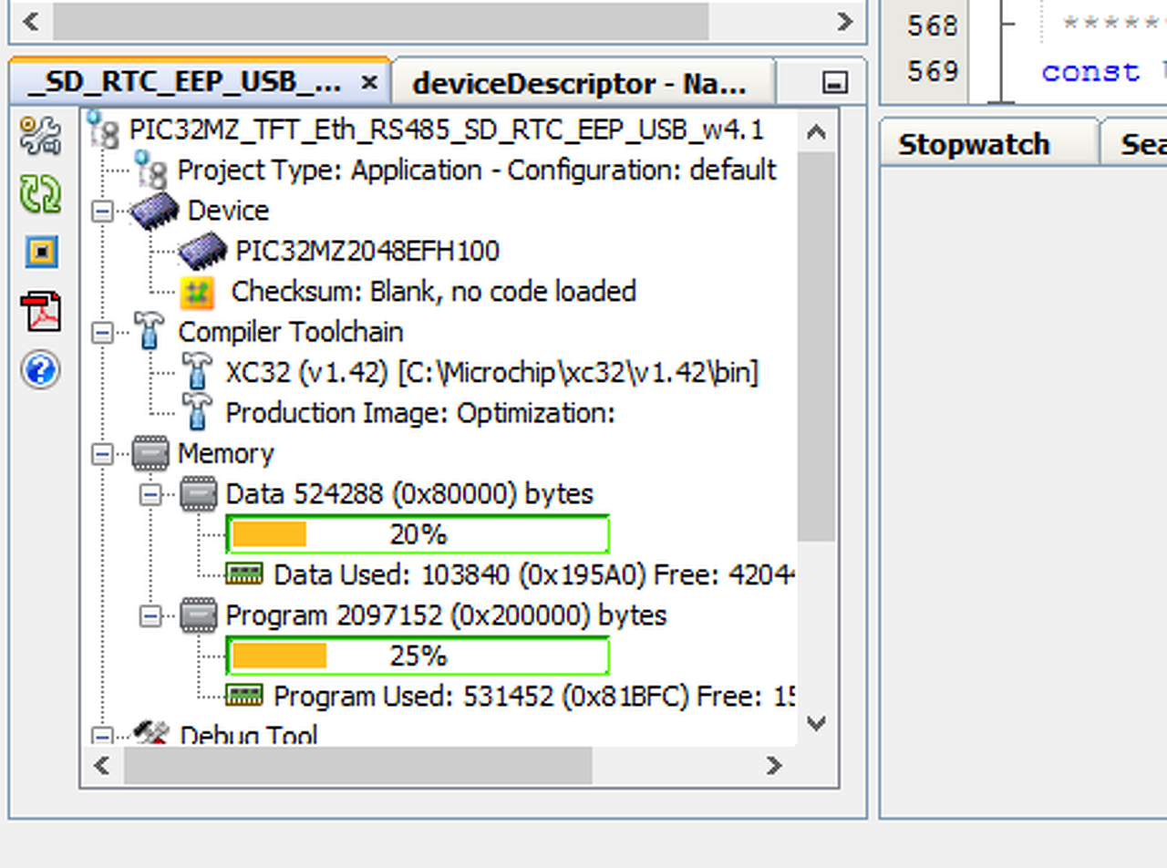Click the Device chip icon
Image resolution: width=1167 pixels, height=868 pixels.
pos(155,211)
